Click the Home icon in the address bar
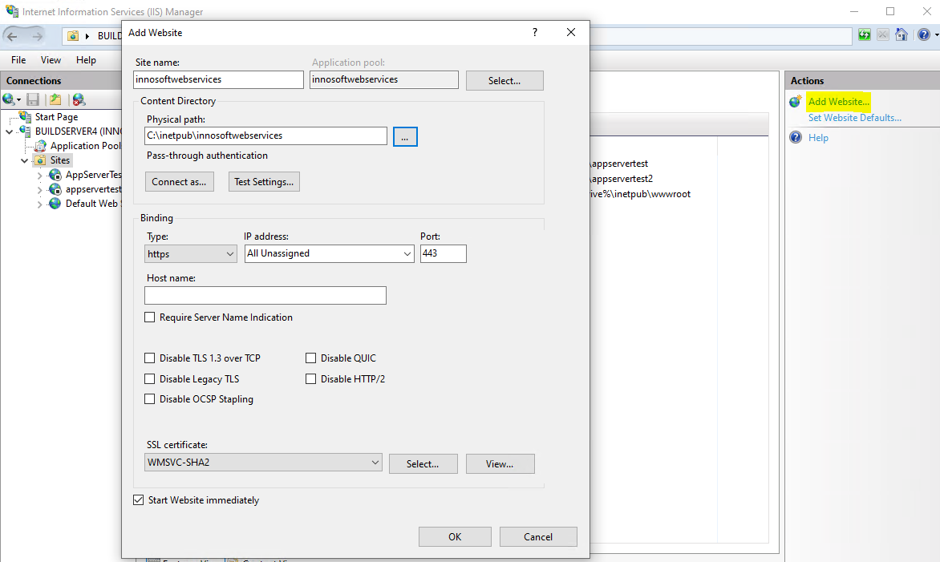Screen dimensions: 940x562 (x=902, y=35)
